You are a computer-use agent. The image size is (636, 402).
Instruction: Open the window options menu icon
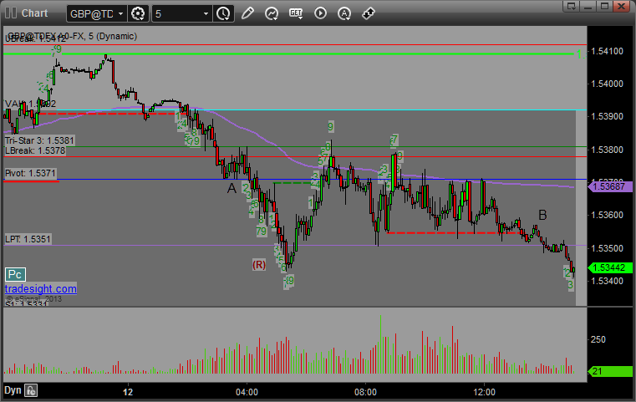572,6
